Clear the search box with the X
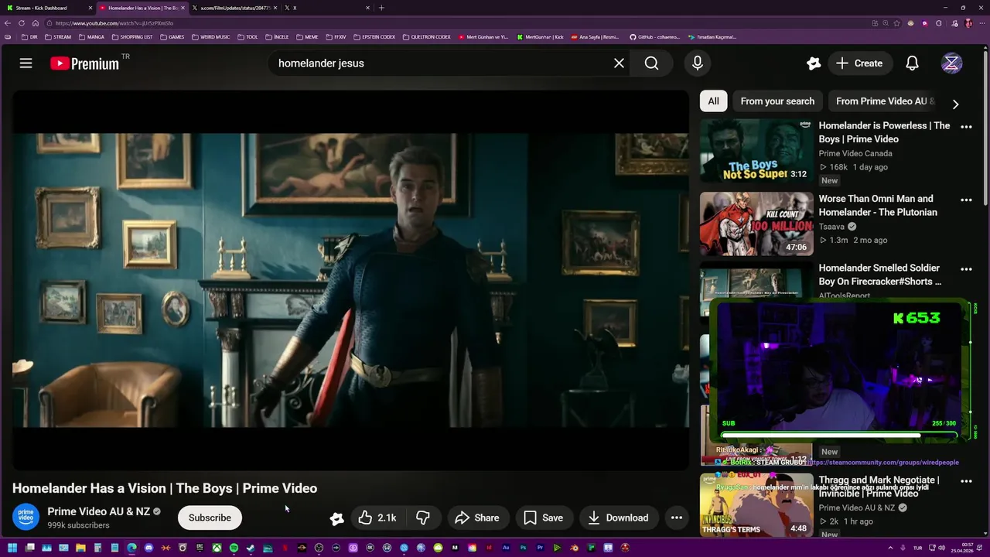This screenshot has height=557, width=990. [x=619, y=63]
